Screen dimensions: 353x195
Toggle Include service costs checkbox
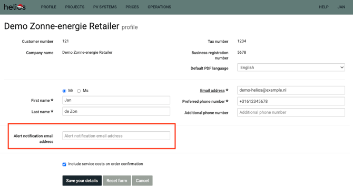point(64,164)
